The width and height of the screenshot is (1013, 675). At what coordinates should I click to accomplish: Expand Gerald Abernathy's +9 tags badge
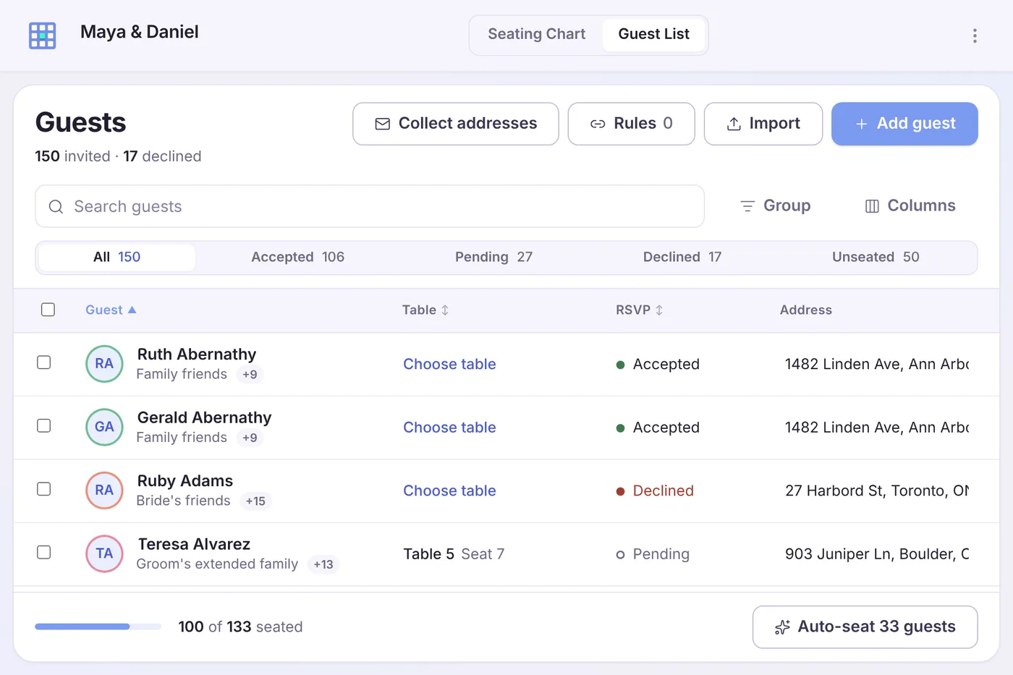pos(250,438)
